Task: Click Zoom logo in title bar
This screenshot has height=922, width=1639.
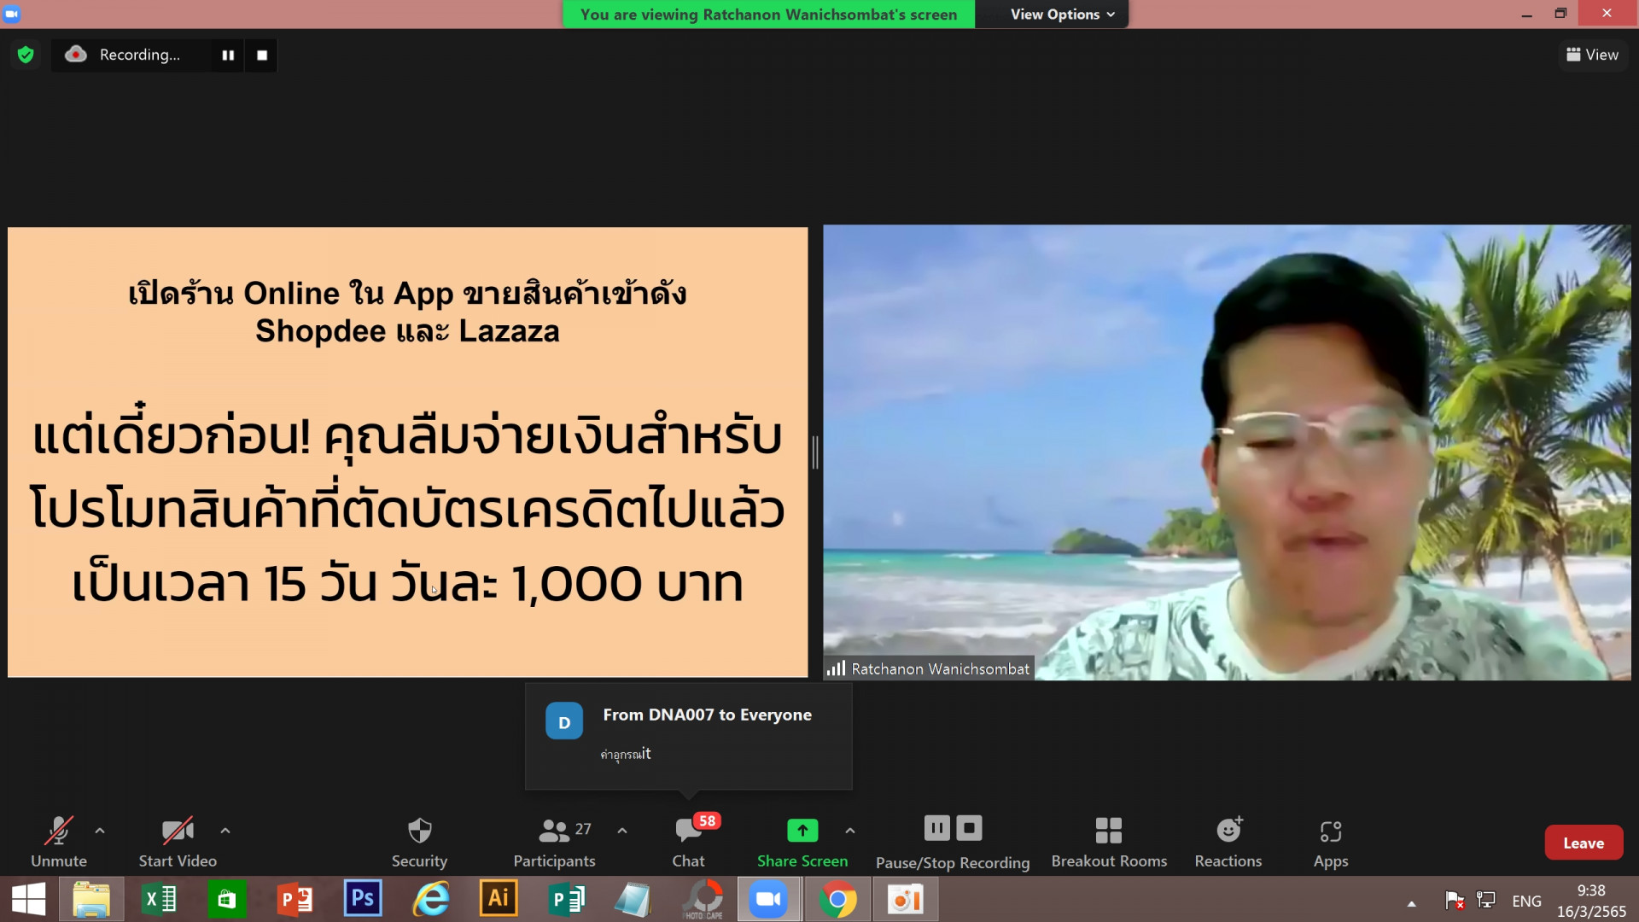Action: [12, 14]
